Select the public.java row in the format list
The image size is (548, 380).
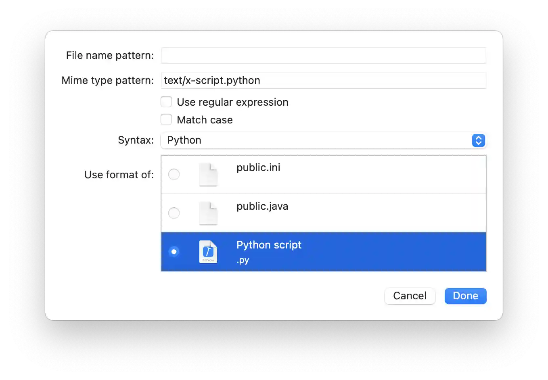pyautogui.click(x=343, y=213)
